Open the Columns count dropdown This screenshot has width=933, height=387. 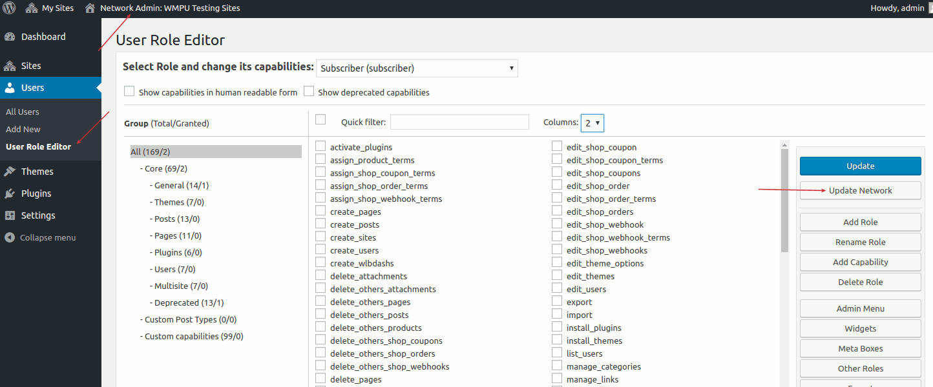(x=592, y=123)
